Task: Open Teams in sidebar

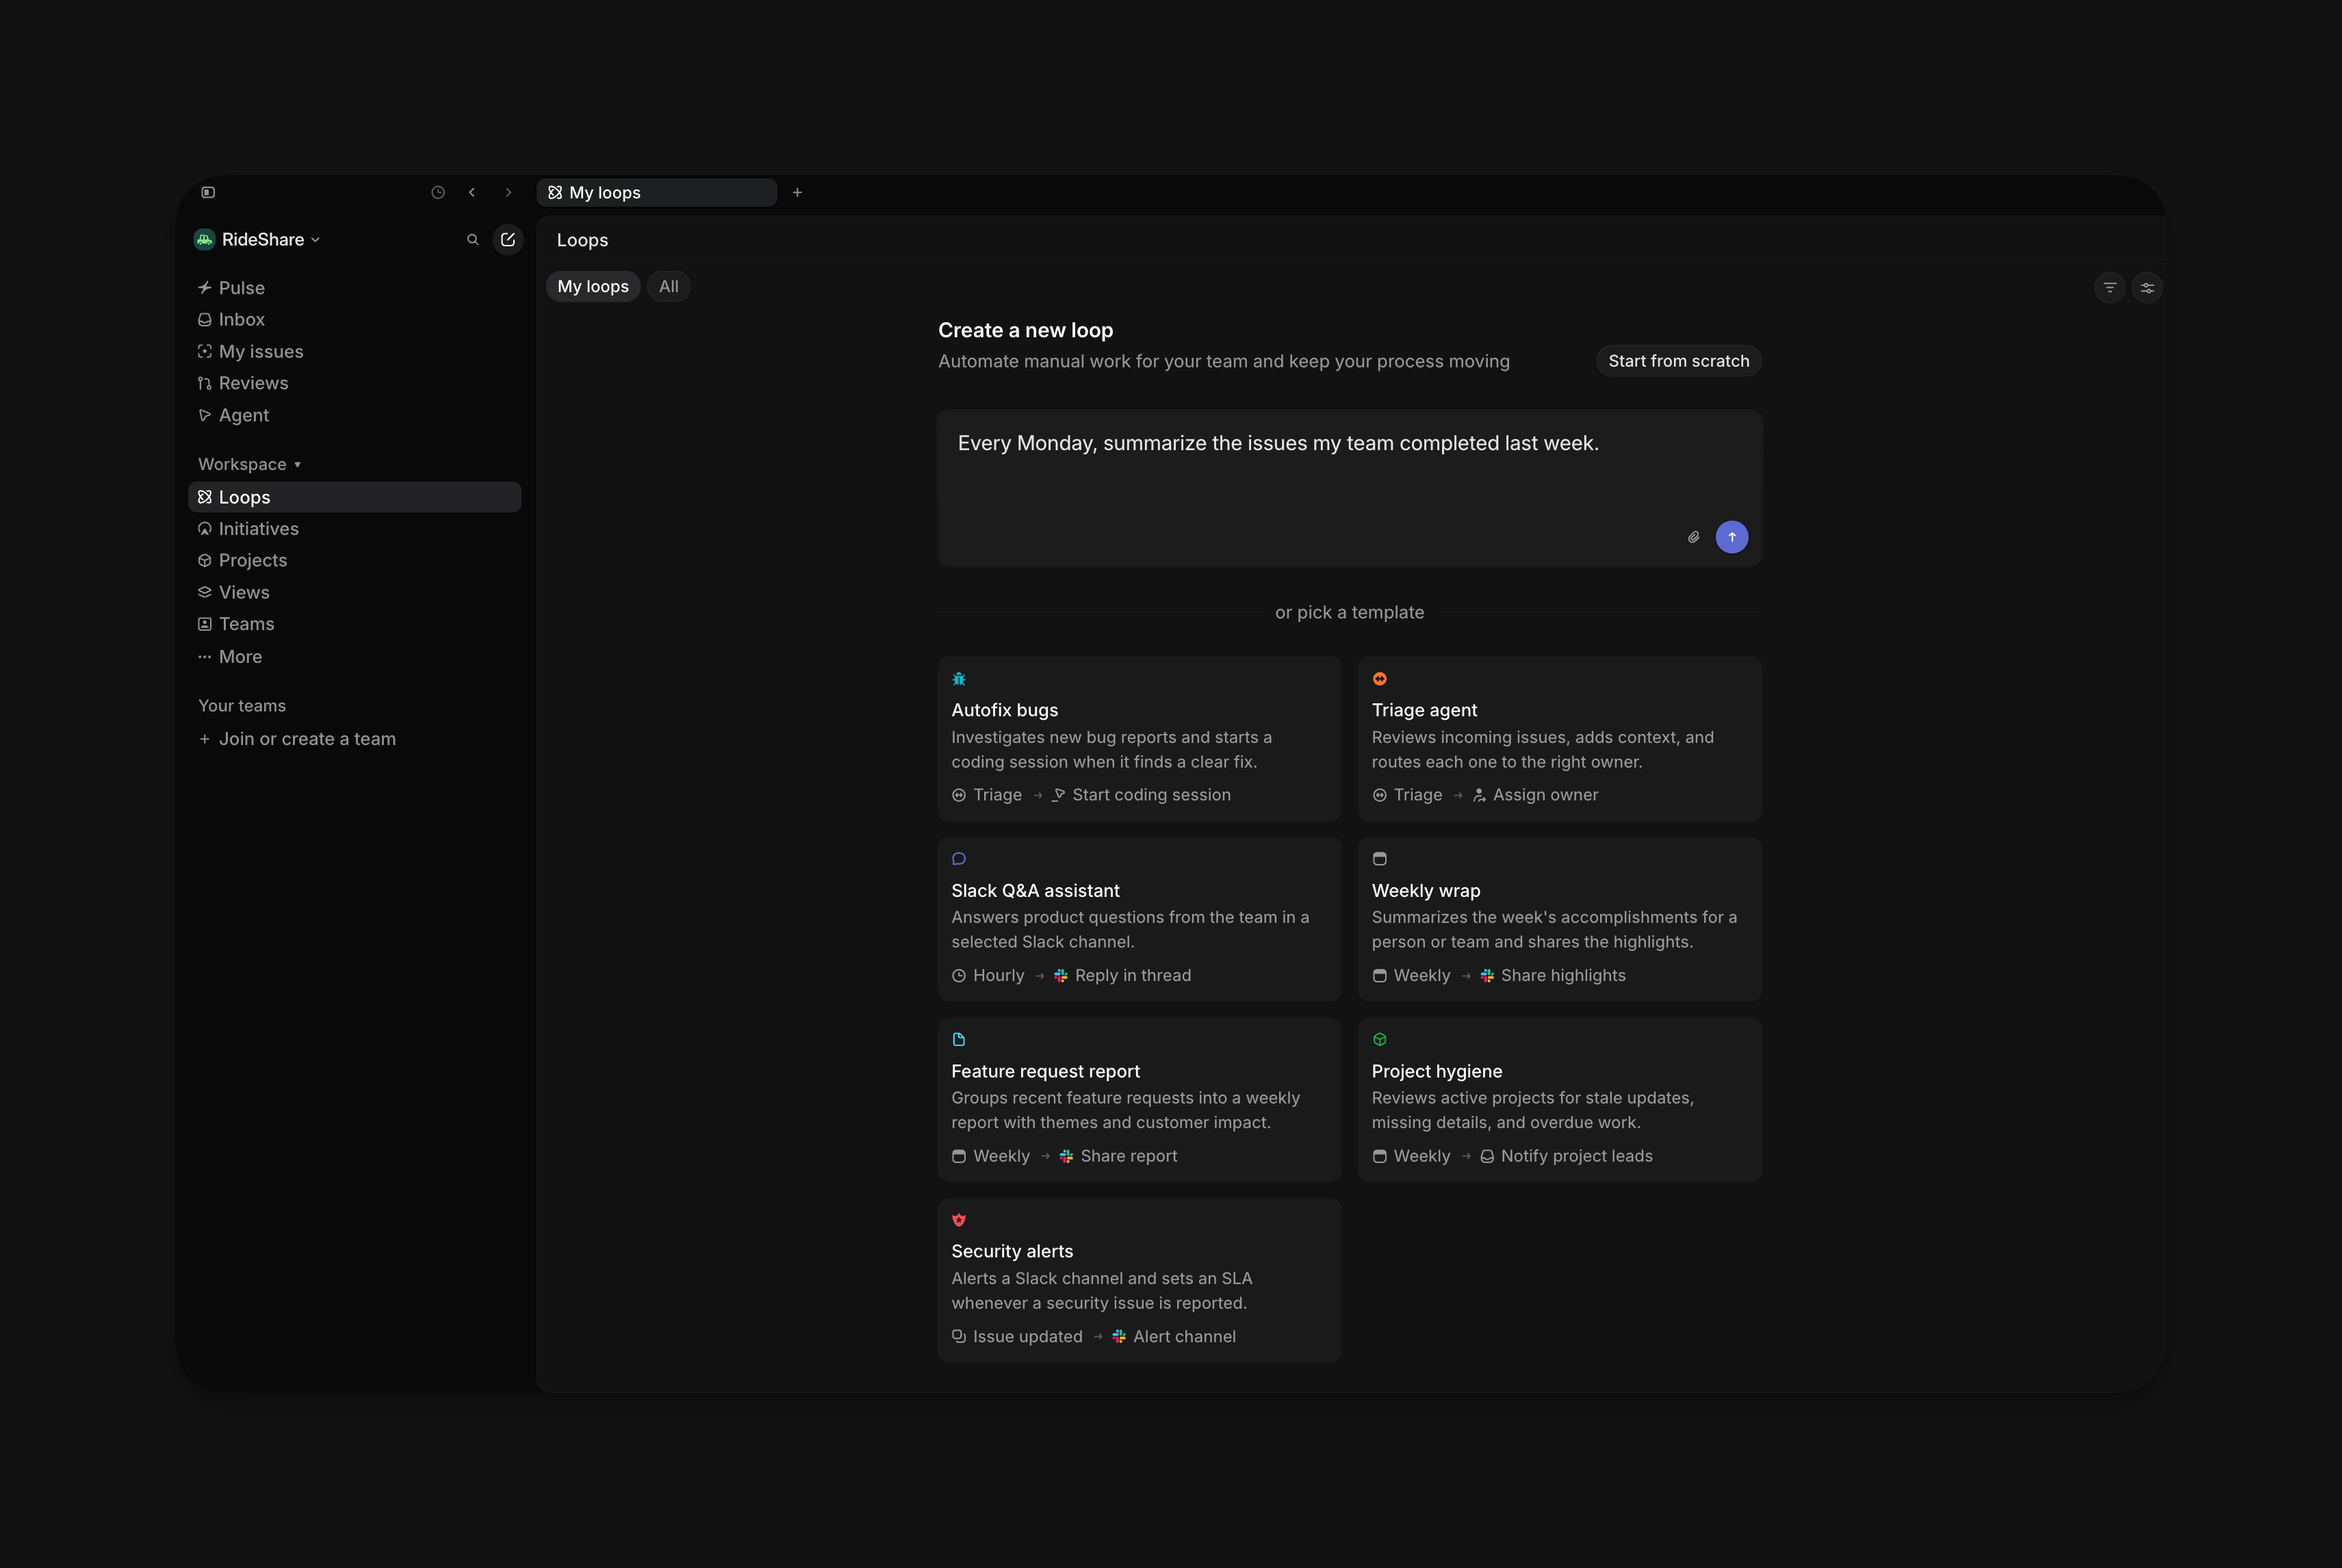Action: 354,624
